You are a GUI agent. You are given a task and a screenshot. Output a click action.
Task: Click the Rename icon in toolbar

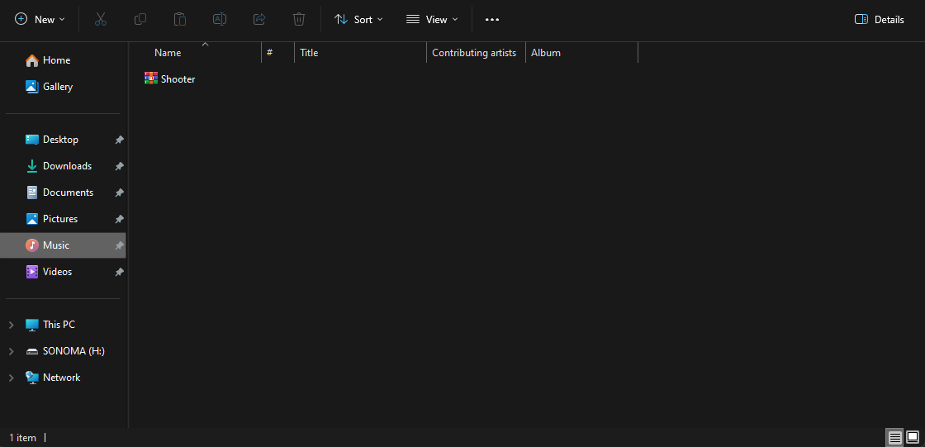220,19
